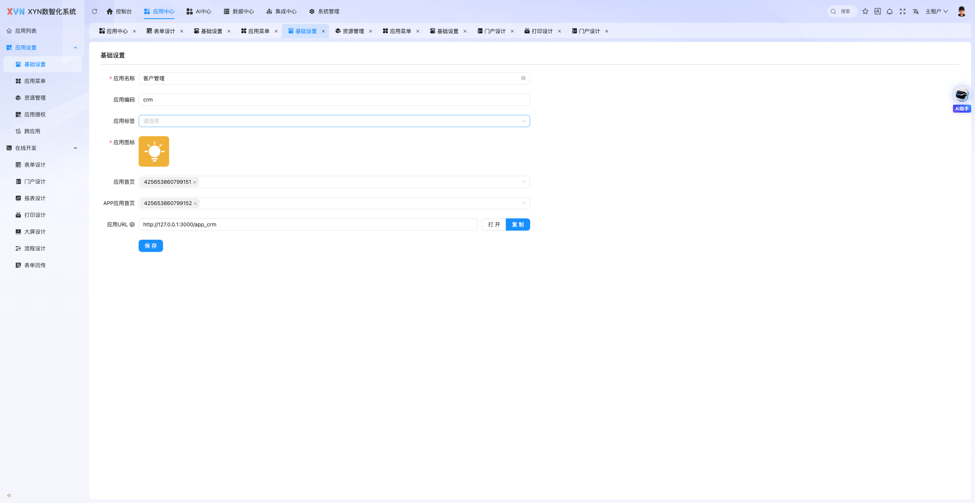Open 系统管理 in top navigation

point(324,11)
